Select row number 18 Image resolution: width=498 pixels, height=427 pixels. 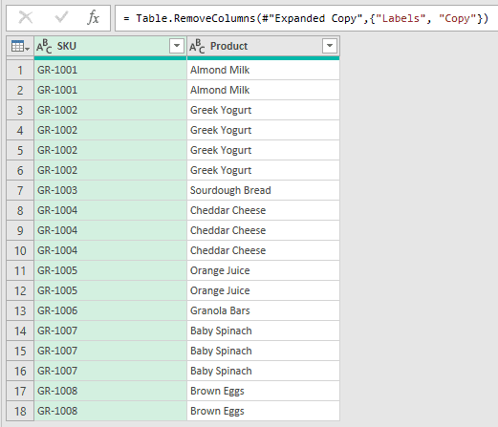pyautogui.click(x=20, y=411)
